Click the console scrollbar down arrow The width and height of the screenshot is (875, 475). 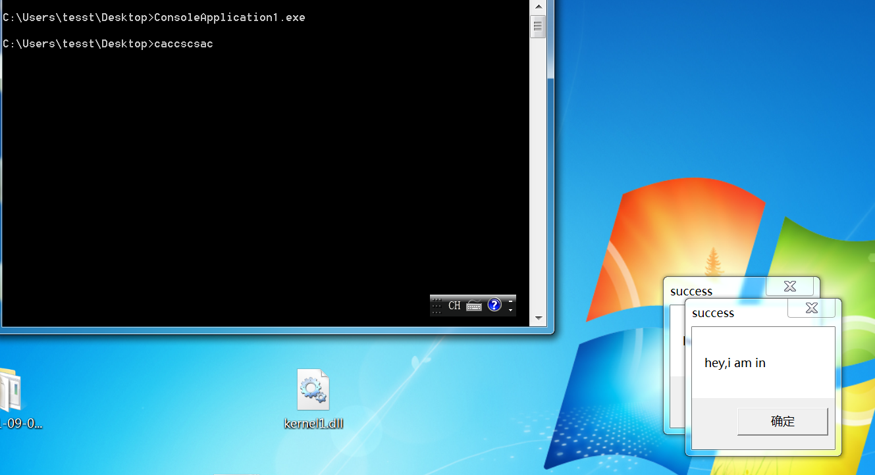pos(538,318)
